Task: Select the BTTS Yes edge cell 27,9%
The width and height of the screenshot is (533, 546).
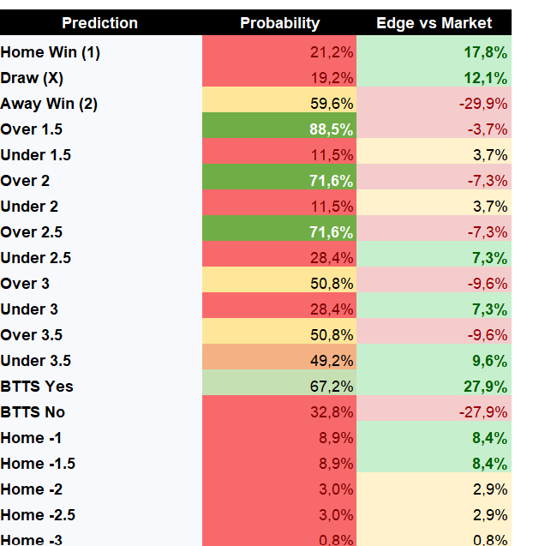Action: [x=434, y=387]
